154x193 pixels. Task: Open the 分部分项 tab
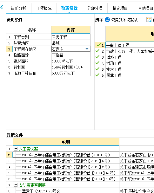point(95,8)
